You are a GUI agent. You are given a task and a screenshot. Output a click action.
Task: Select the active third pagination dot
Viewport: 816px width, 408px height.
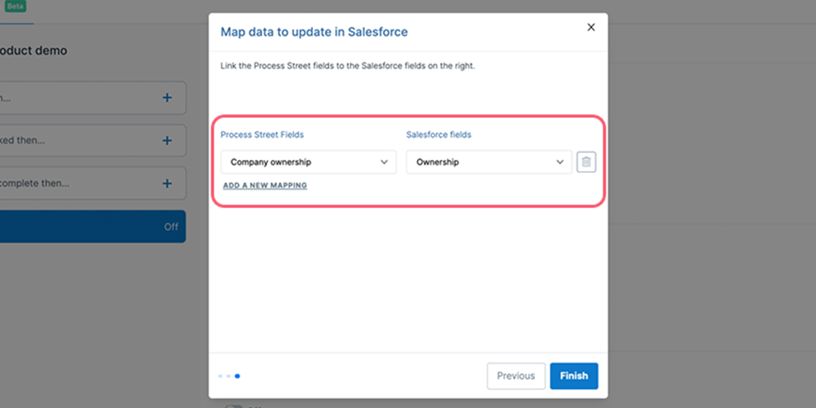point(237,376)
